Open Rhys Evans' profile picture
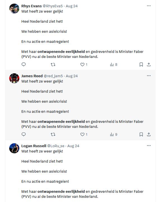 (14, 8)
